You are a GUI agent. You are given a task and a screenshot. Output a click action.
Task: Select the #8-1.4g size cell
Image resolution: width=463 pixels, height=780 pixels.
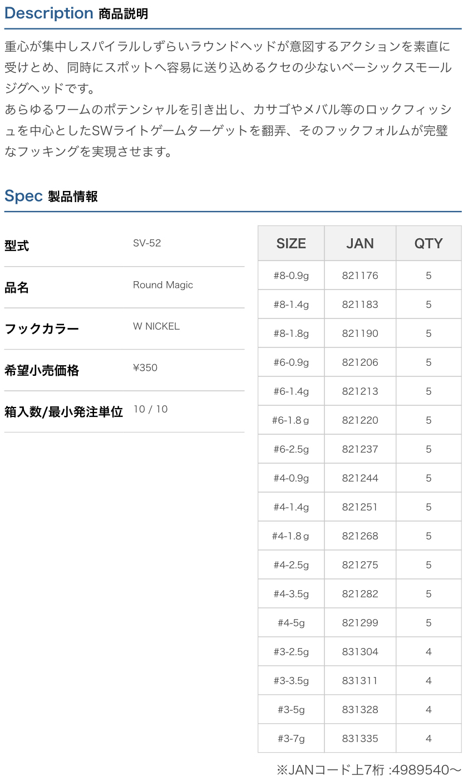tap(291, 305)
